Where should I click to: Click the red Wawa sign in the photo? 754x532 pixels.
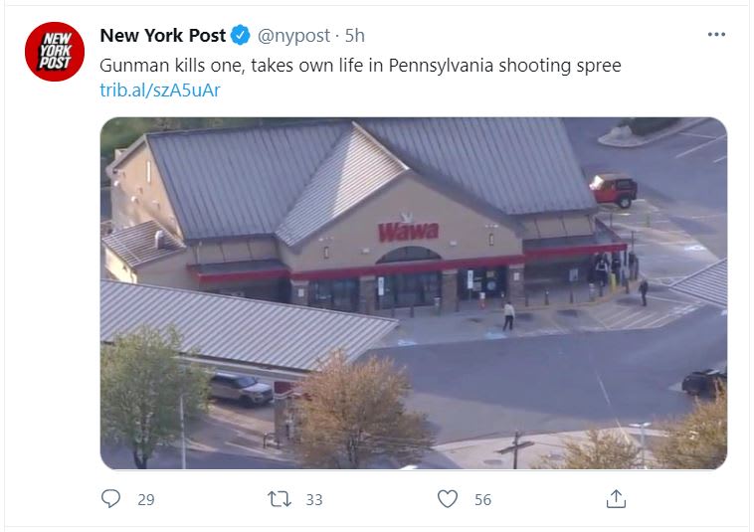pos(408,231)
